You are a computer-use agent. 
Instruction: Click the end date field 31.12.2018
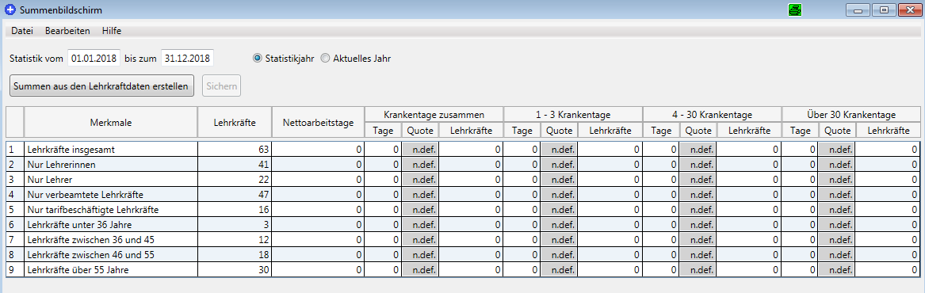coord(187,59)
